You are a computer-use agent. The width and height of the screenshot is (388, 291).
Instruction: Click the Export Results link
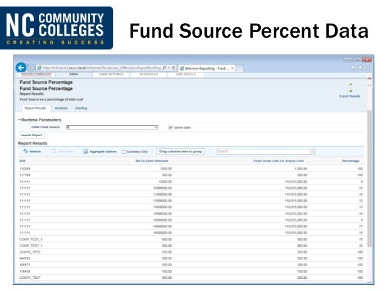[350, 96]
